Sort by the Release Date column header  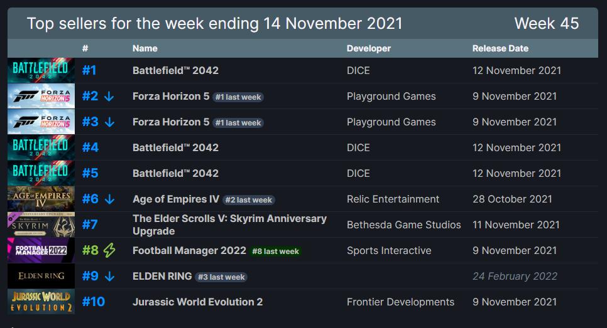point(500,48)
